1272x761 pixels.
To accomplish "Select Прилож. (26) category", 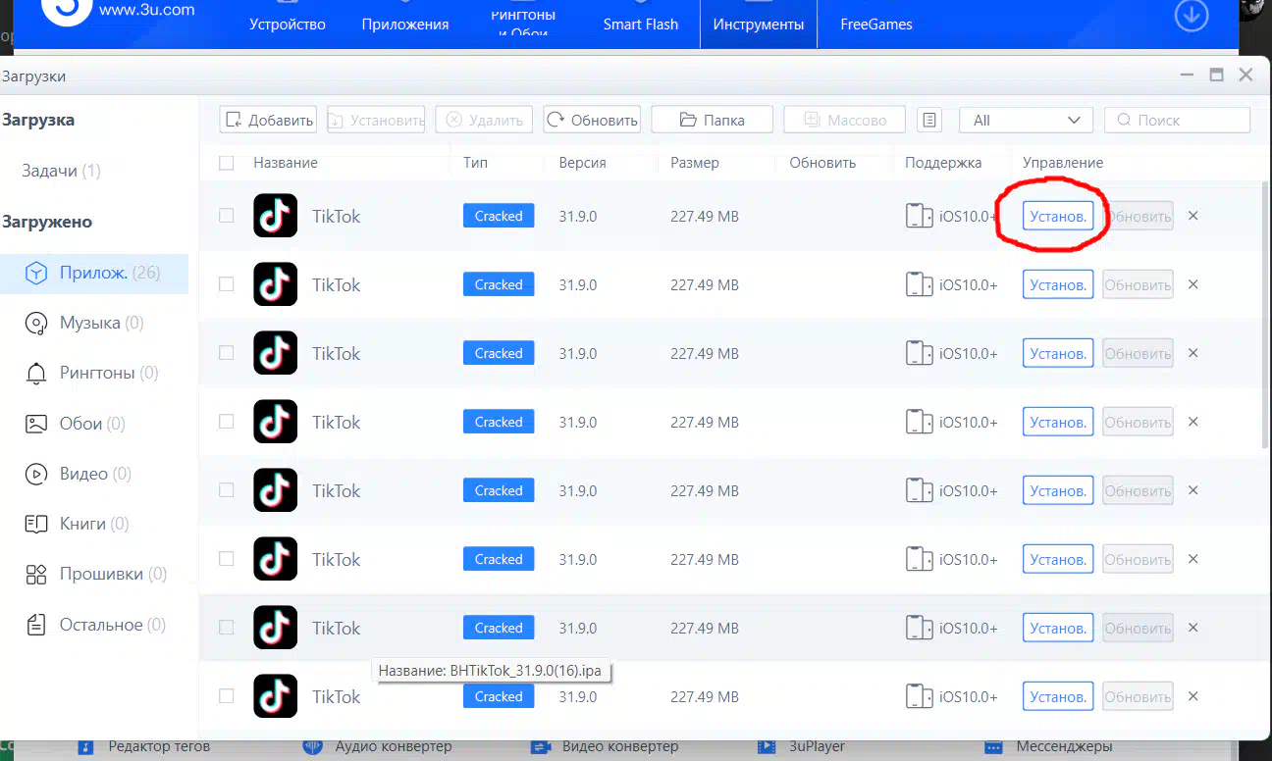I will click(94, 273).
